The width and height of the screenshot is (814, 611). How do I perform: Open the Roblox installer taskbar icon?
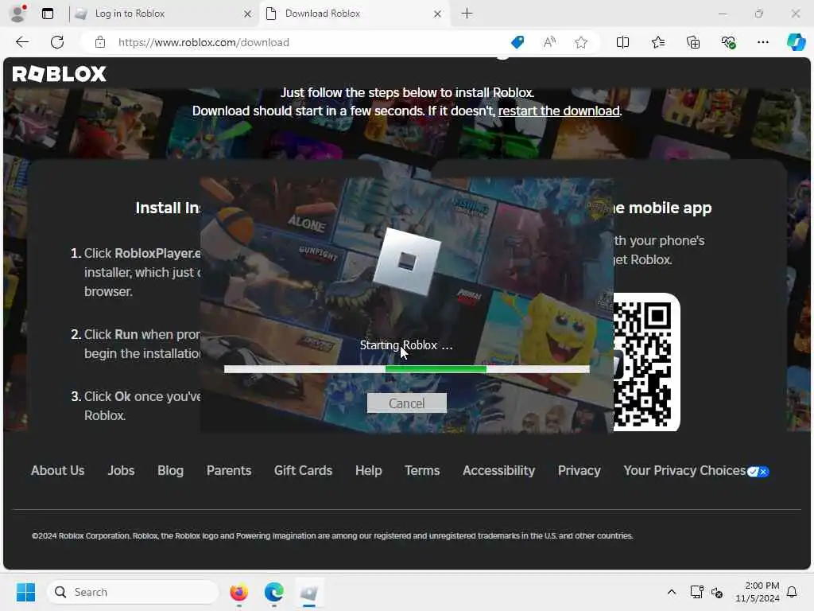coord(309,592)
